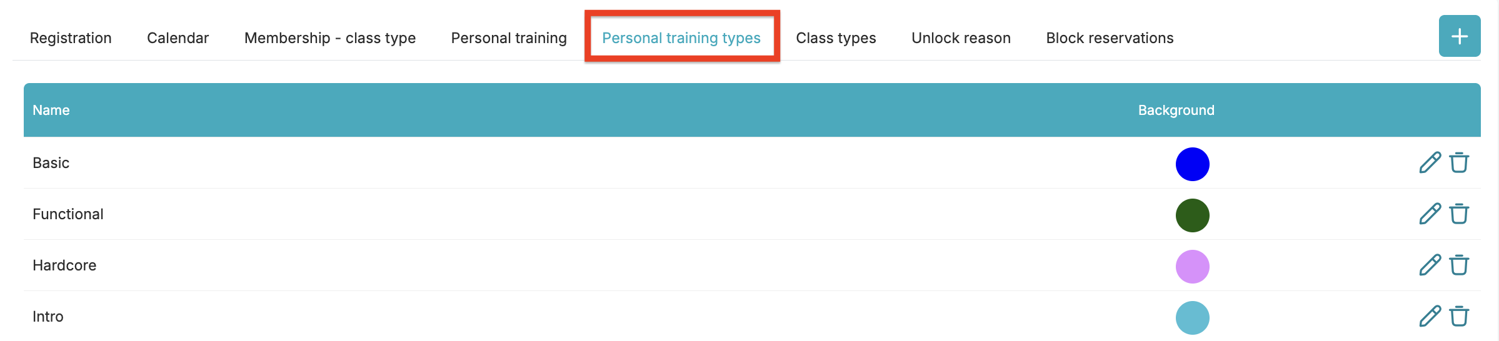Viewport: 1499px width, 341px height.
Task: Go to Membership - class type tab
Action: click(x=330, y=38)
